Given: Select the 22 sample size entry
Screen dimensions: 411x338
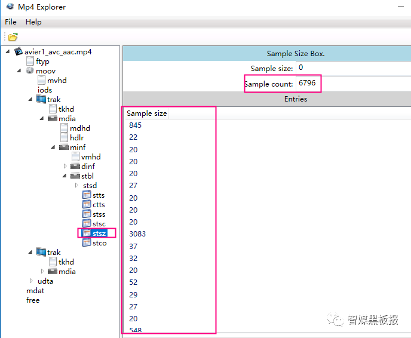Looking at the screenshot, I should 133,137.
